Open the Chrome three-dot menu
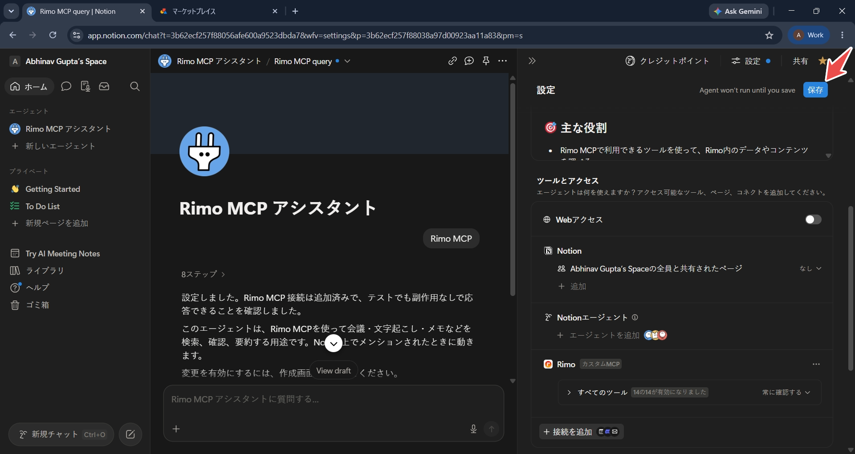The height and width of the screenshot is (454, 855). (x=842, y=35)
